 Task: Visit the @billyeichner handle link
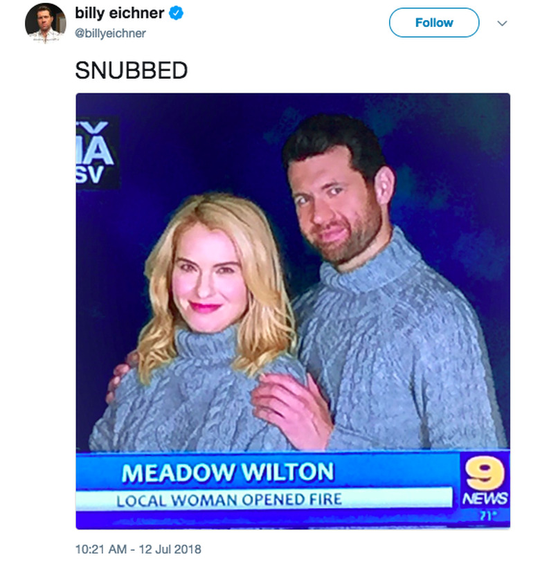tap(110, 33)
